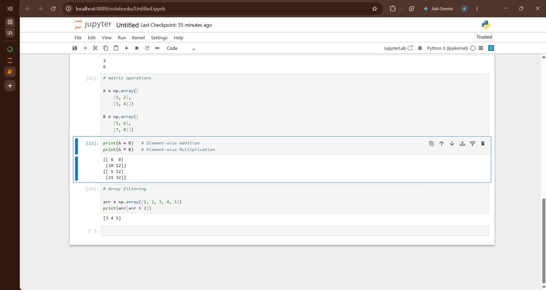Switch to the green circle sidebar tab
546x290 pixels.
pyautogui.click(x=10, y=49)
